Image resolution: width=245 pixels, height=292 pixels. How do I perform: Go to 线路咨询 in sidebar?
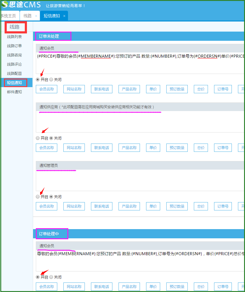[x=14, y=55]
